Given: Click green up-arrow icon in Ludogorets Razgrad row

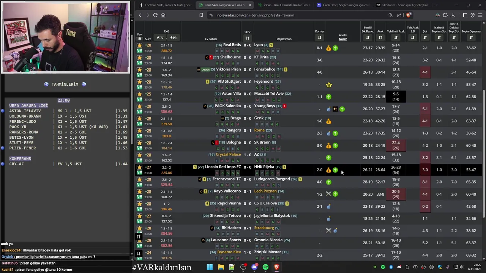Looking at the screenshot, I should pos(329,182).
